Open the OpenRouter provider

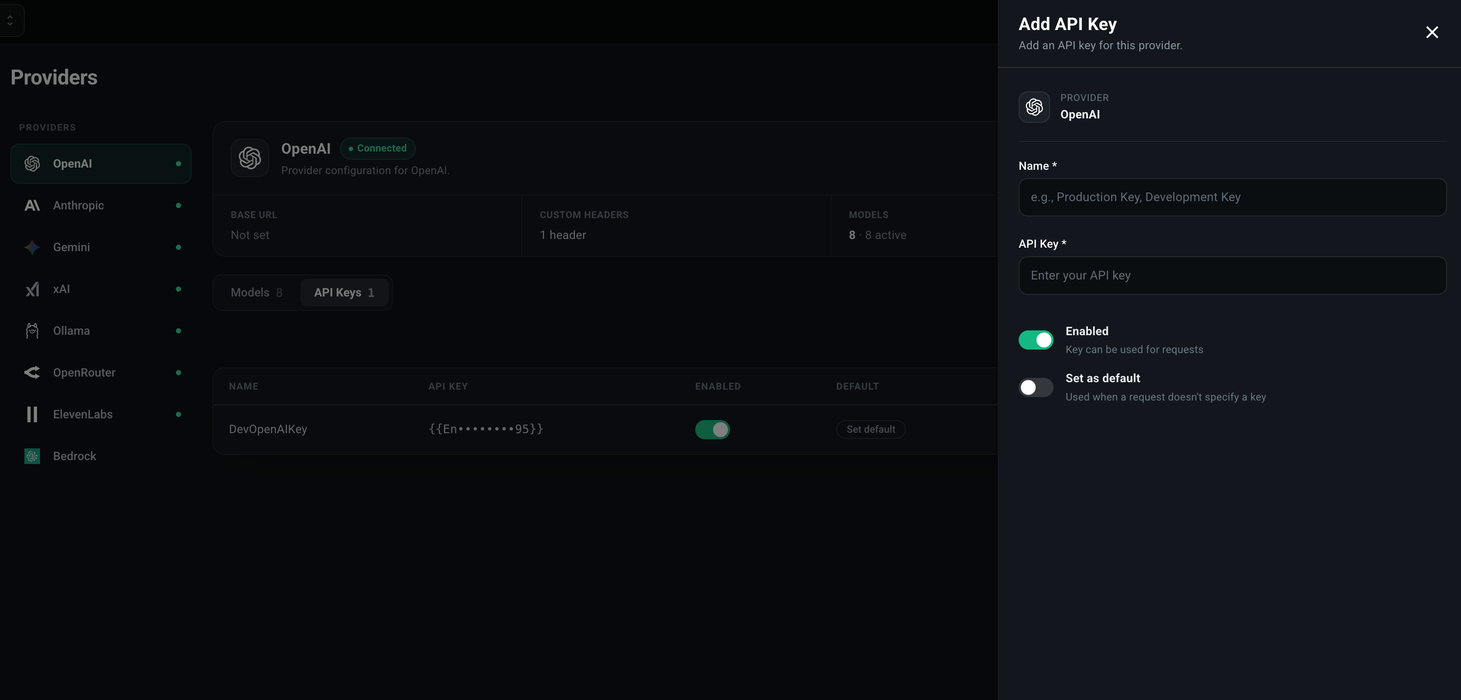[x=101, y=373]
